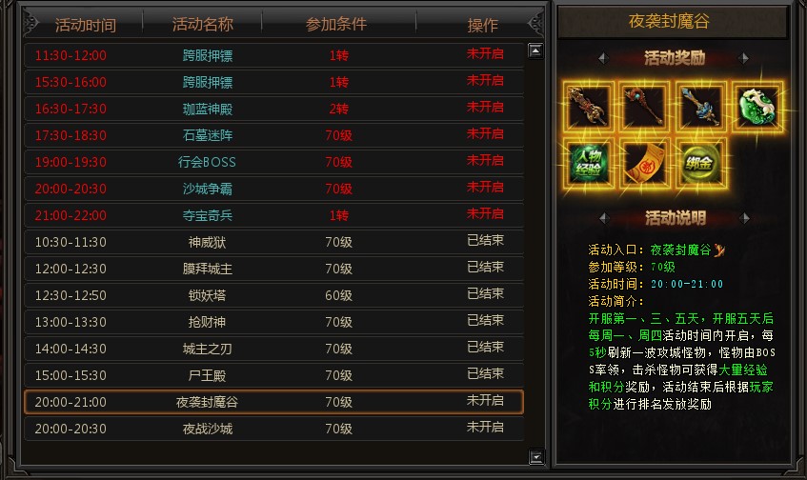Click 已结束 for the 锁妖塔 row

tap(485, 293)
